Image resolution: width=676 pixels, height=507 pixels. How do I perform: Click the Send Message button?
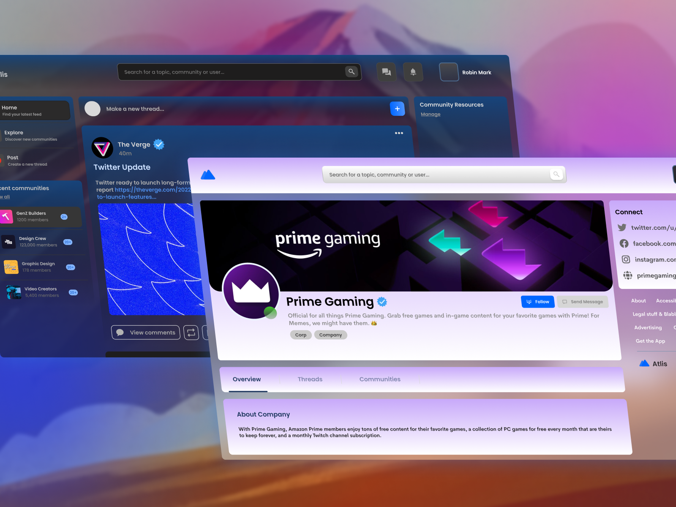coord(583,302)
